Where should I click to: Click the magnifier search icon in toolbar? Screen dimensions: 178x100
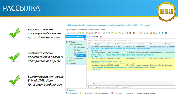tap(83, 33)
